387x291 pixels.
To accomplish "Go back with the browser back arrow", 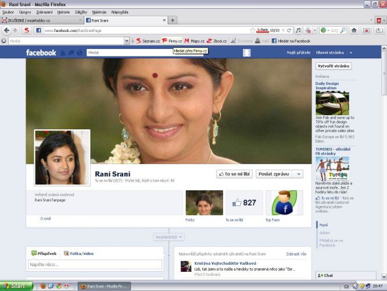I will pos(6,30).
